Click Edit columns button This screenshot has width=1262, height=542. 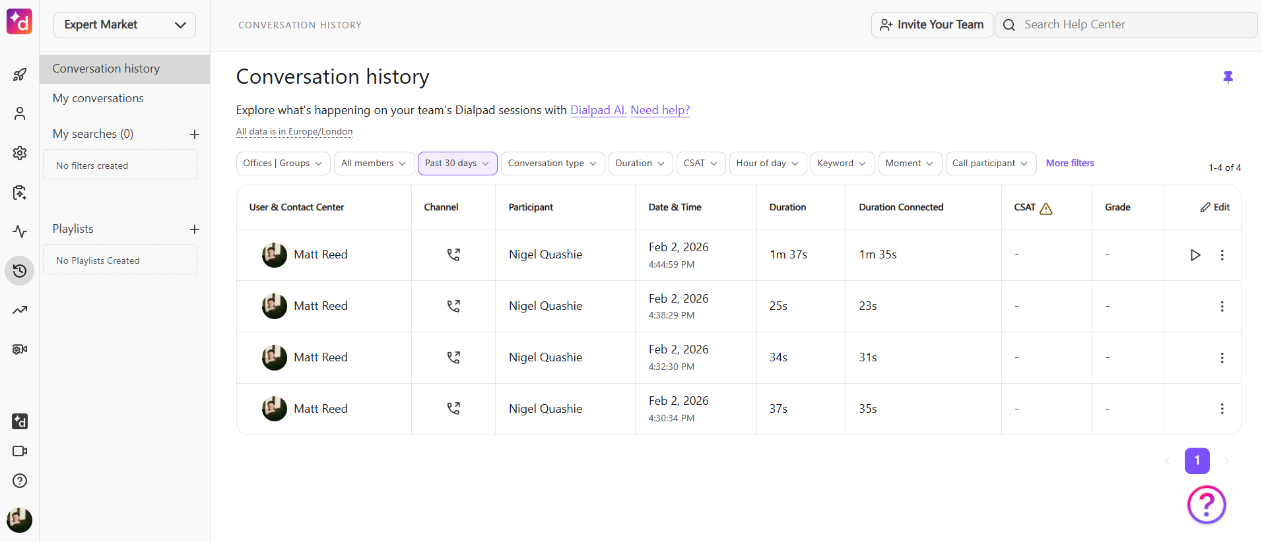pos(1215,207)
